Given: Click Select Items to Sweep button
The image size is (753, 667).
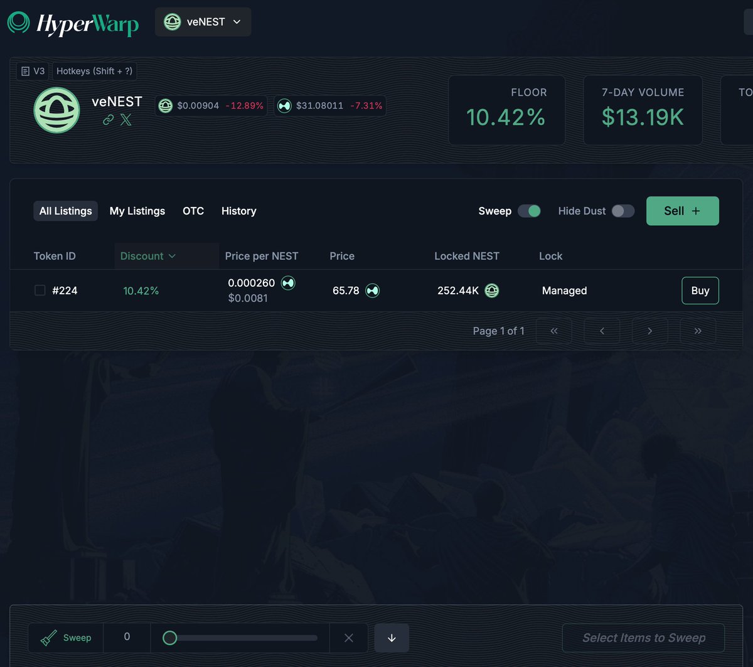Looking at the screenshot, I should (644, 638).
